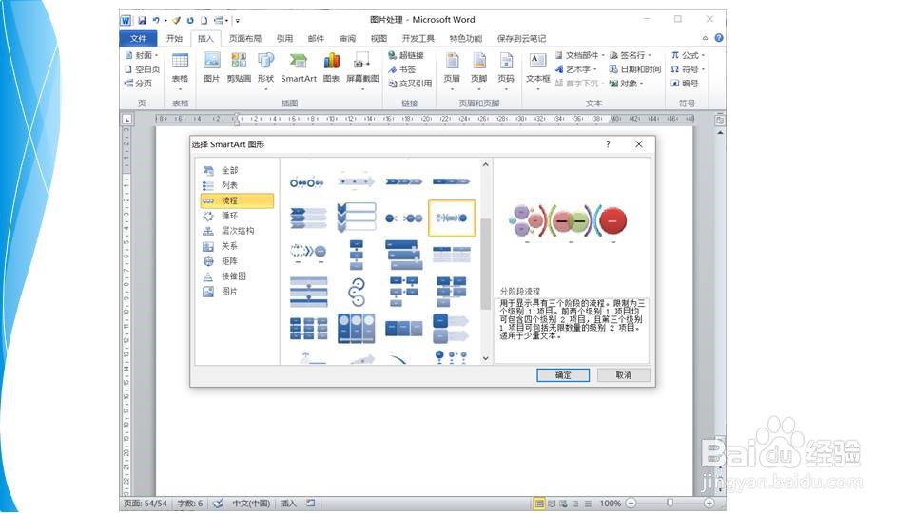Screen dimensions: 913x513
Task: Click the 100% zoom level text
Action: (x=611, y=503)
